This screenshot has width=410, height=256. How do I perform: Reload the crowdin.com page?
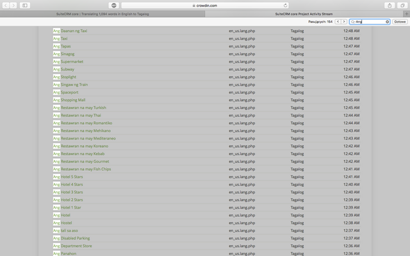click(285, 5)
